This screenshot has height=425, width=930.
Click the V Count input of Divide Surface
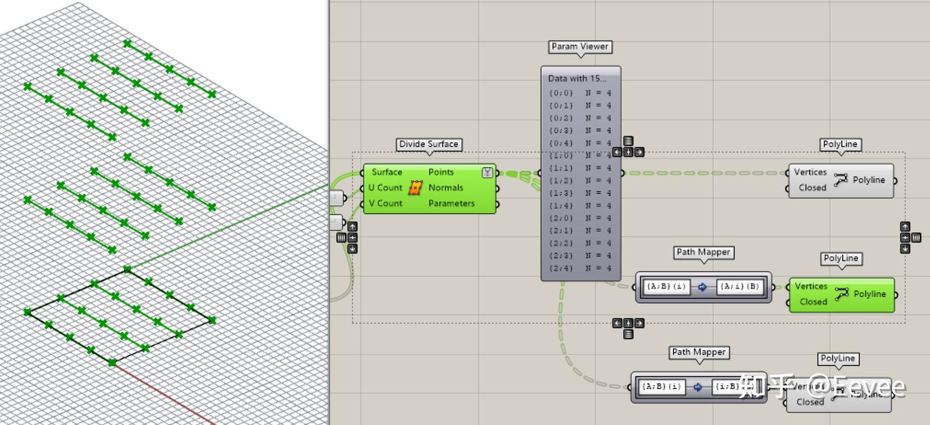tap(386, 203)
